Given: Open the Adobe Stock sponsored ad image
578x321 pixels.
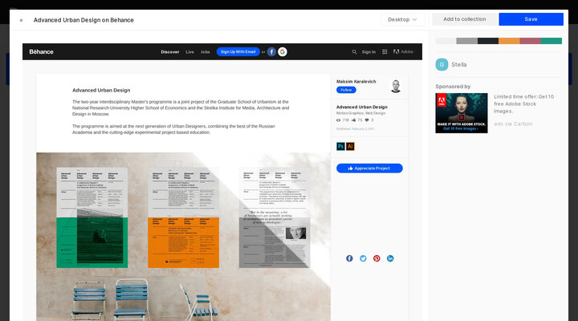Looking at the screenshot, I should 462,113.
